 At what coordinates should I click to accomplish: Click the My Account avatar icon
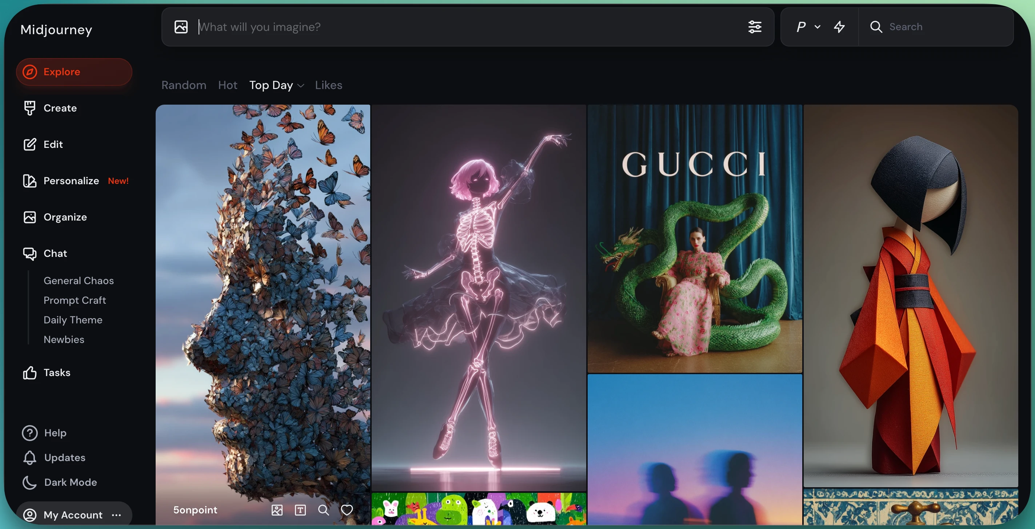tap(30, 515)
